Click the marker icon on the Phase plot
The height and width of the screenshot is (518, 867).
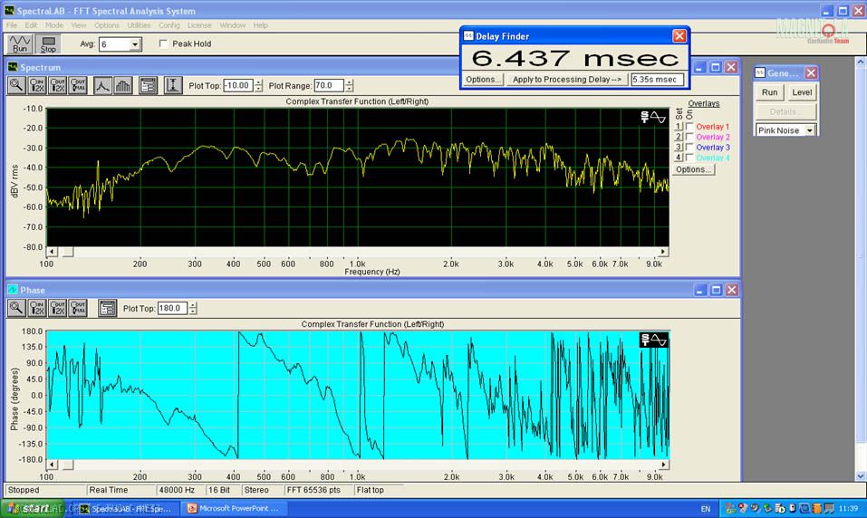point(653,340)
